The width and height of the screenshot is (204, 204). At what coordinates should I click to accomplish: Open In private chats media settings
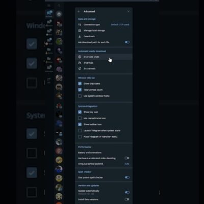click(x=104, y=57)
